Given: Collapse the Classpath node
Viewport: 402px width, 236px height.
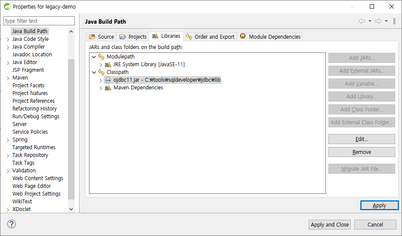Looking at the screenshot, I should tap(94, 72).
